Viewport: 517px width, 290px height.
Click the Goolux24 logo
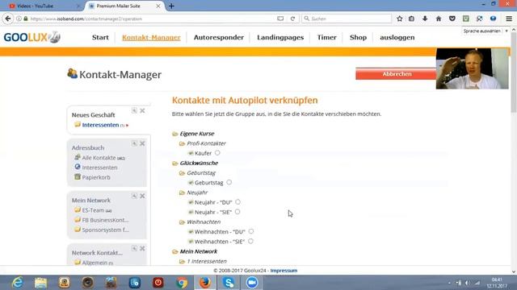(32, 37)
